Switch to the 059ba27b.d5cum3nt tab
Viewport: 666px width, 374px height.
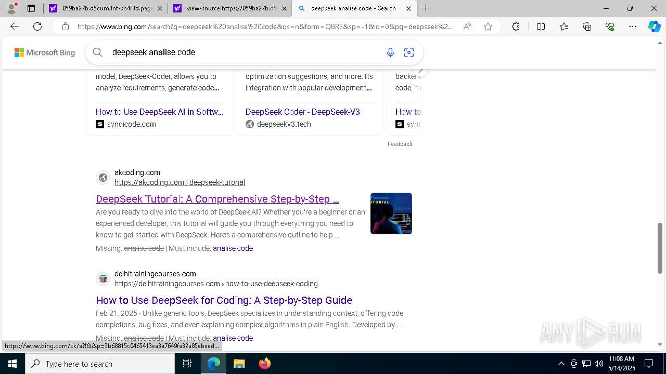coord(105,8)
